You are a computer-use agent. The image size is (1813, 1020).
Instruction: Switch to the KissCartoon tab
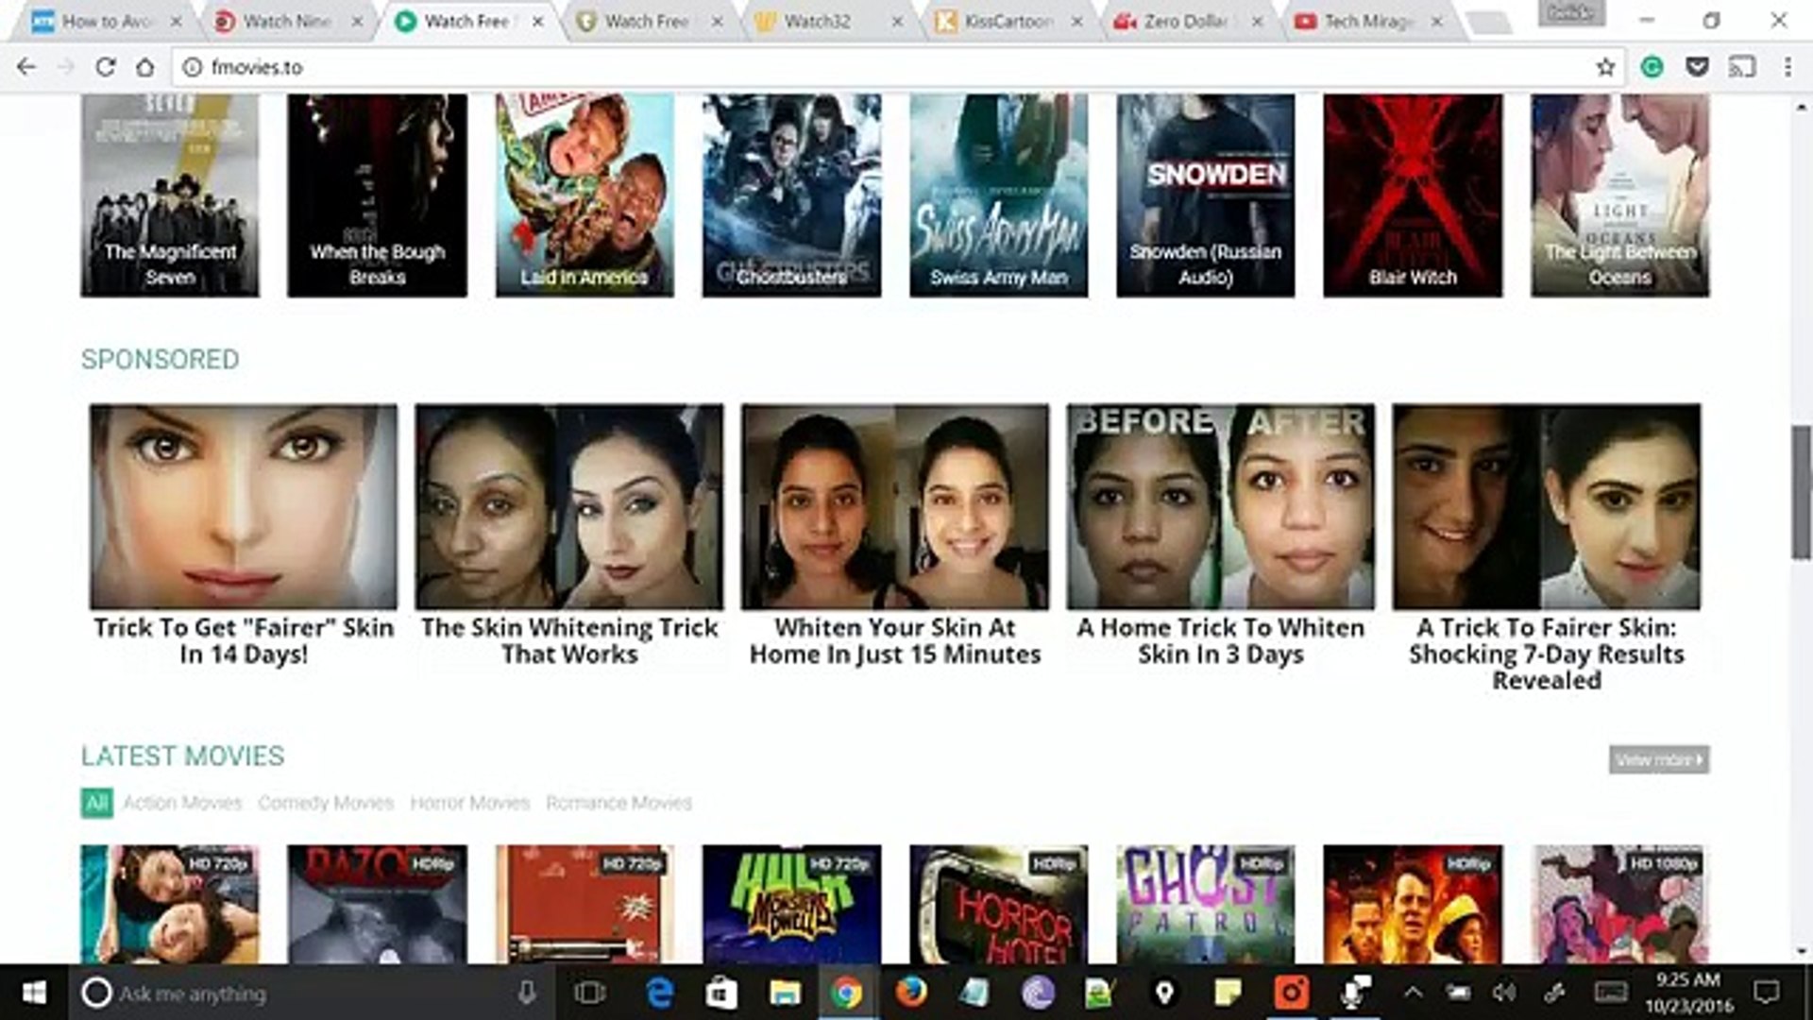1007,21
